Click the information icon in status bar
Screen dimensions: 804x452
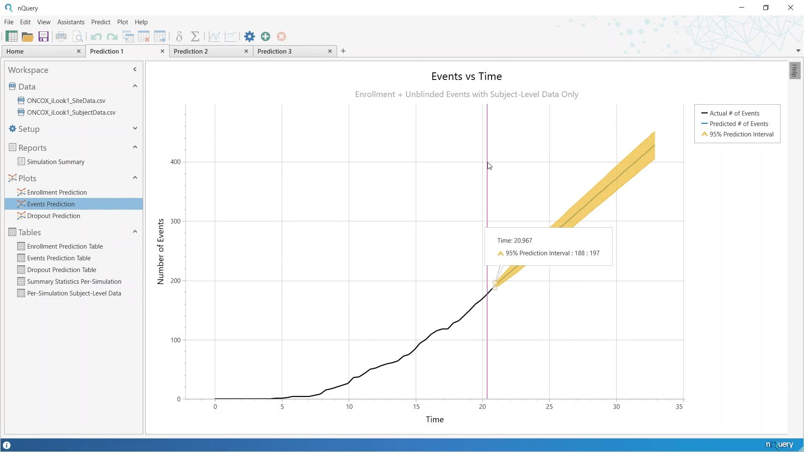[x=7, y=445]
